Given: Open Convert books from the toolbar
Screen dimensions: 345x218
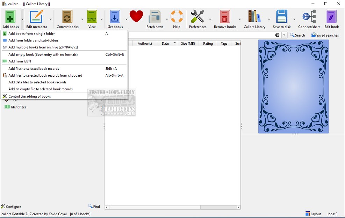Looking at the screenshot, I should click(67, 17).
